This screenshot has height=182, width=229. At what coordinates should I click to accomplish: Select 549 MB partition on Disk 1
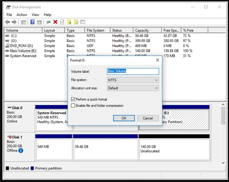(54, 149)
